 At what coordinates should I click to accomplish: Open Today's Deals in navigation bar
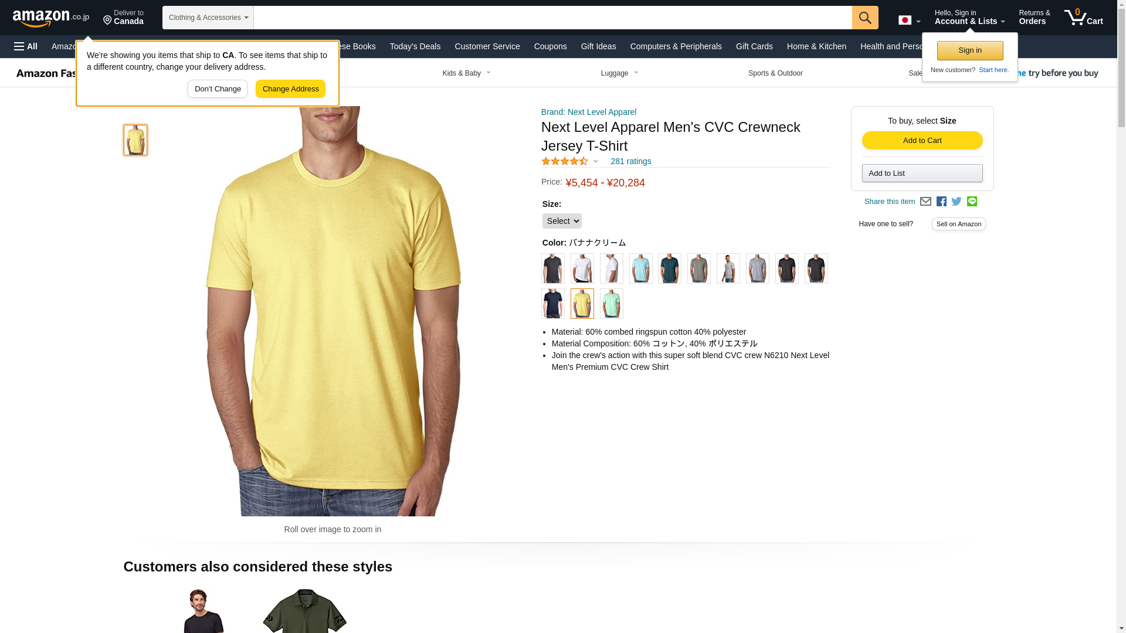click(415, 46)
